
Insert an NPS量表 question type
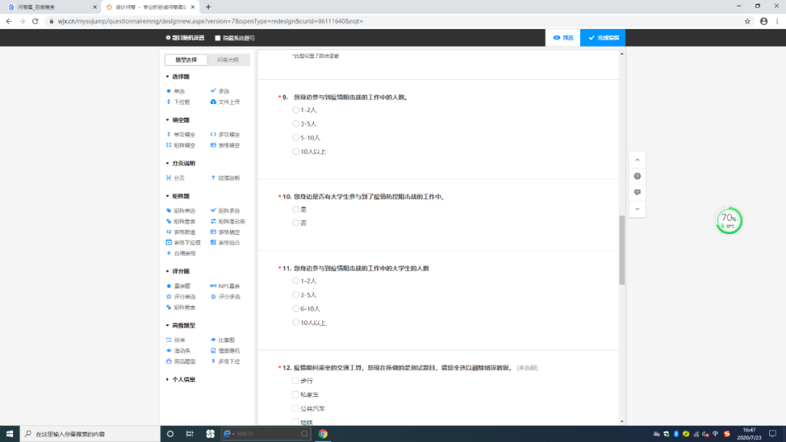point(229,286)
